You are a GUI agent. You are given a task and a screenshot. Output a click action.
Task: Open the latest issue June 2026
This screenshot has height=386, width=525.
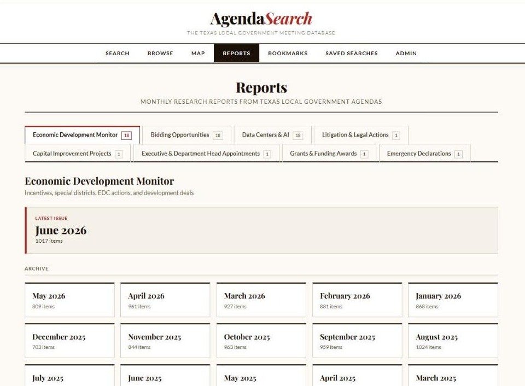tap(261, 230)
